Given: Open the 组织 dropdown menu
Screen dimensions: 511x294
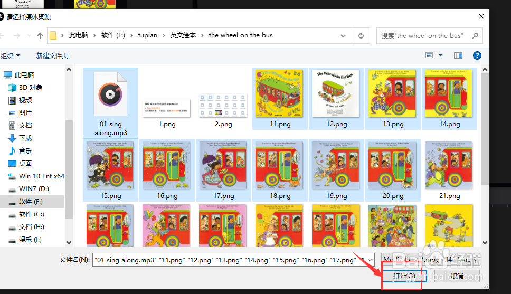Looking at the screenshot, I should point(10,56).
